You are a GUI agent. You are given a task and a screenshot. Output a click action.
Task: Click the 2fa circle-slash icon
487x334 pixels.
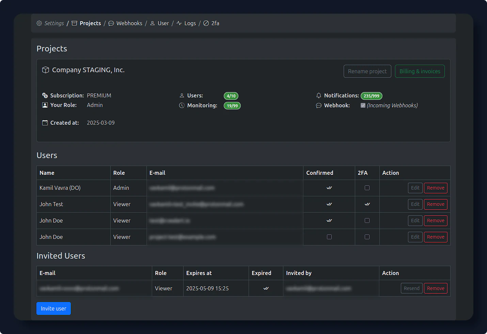tap(206, 23)
